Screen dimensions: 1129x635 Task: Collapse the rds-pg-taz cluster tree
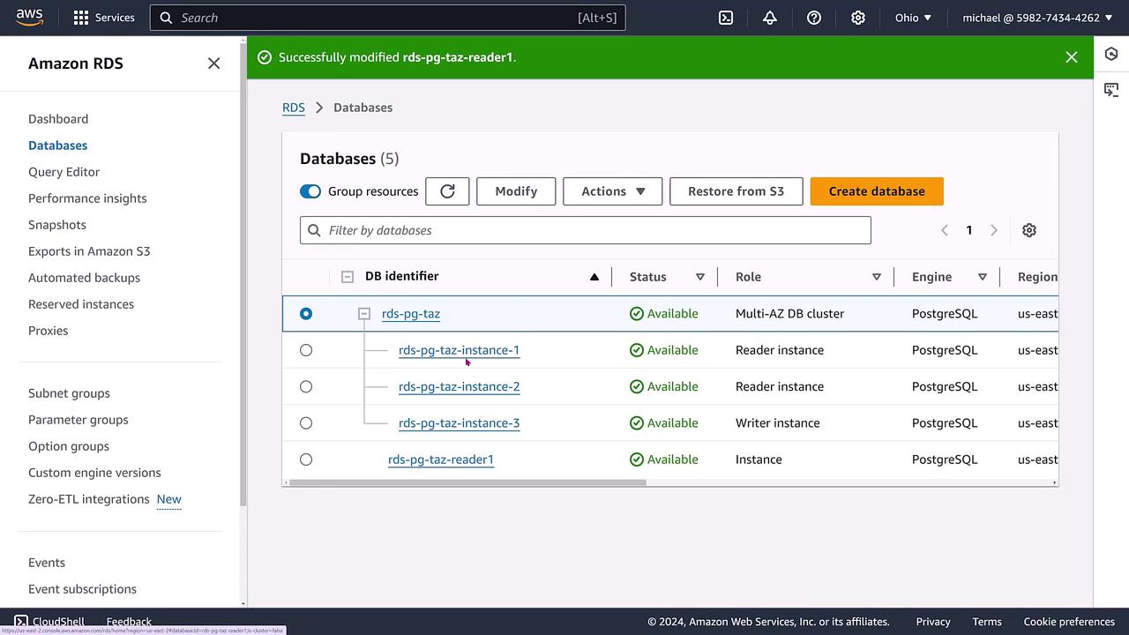(x=363, y=314)
